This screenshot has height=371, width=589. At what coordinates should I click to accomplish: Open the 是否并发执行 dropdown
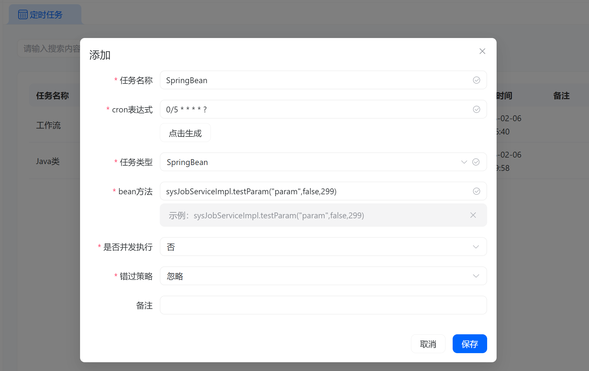tap(323, 247)
